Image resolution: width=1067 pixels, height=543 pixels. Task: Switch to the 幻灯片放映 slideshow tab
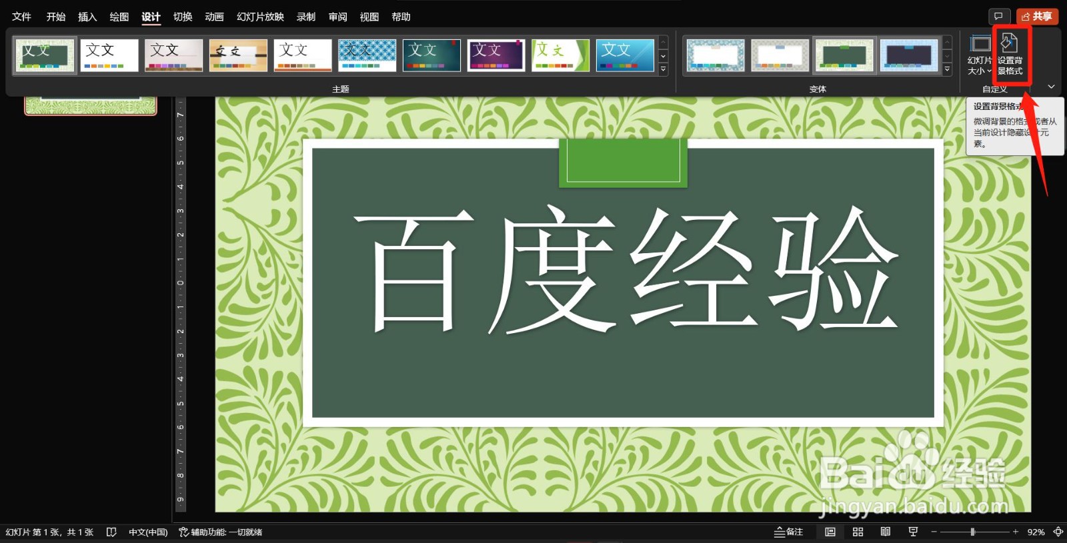tap(260, 17)
